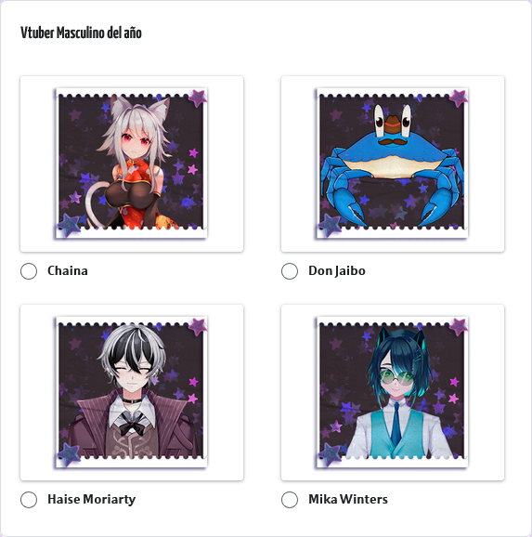Screen dimensions: 532x537
Task: Click blue star on Mika Winters' stamp corner
Action: click(330, 453)
